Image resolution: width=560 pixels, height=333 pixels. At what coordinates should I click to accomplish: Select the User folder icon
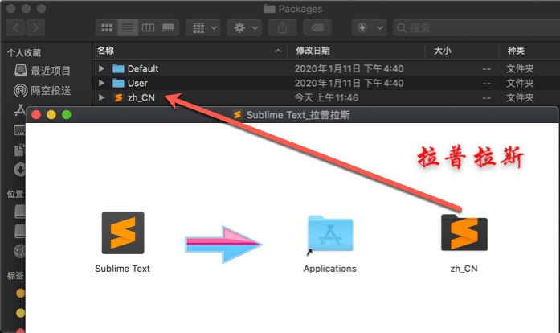tap(118, 83)
